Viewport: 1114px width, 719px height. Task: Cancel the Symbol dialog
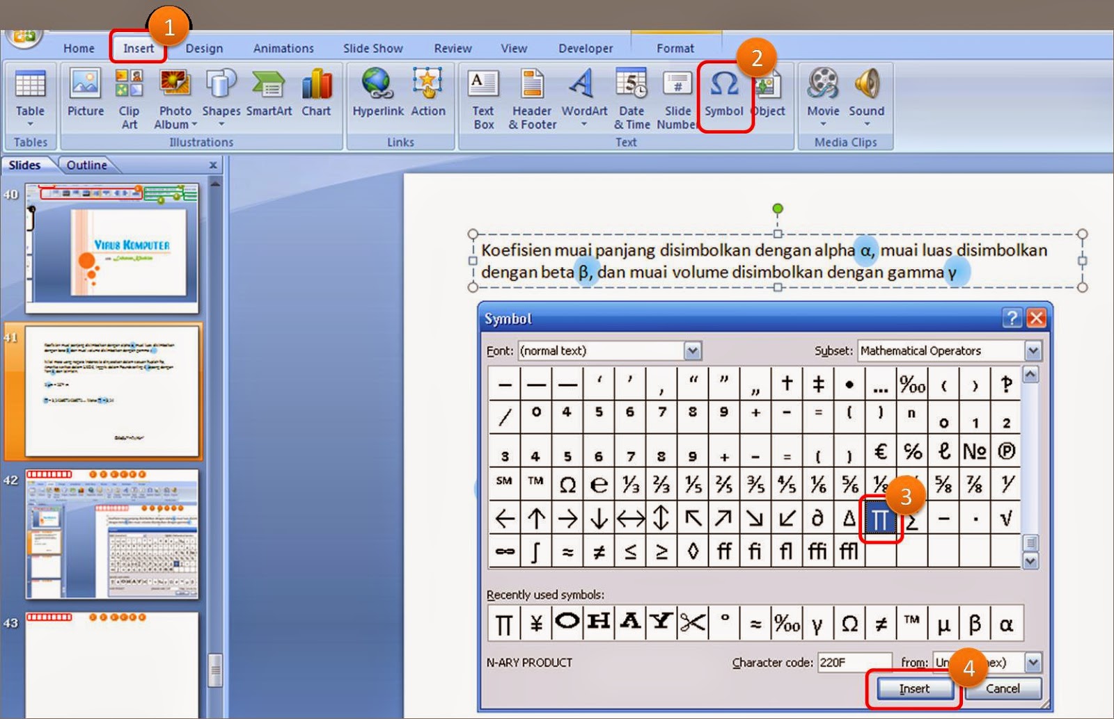(x=1003, y=688)
